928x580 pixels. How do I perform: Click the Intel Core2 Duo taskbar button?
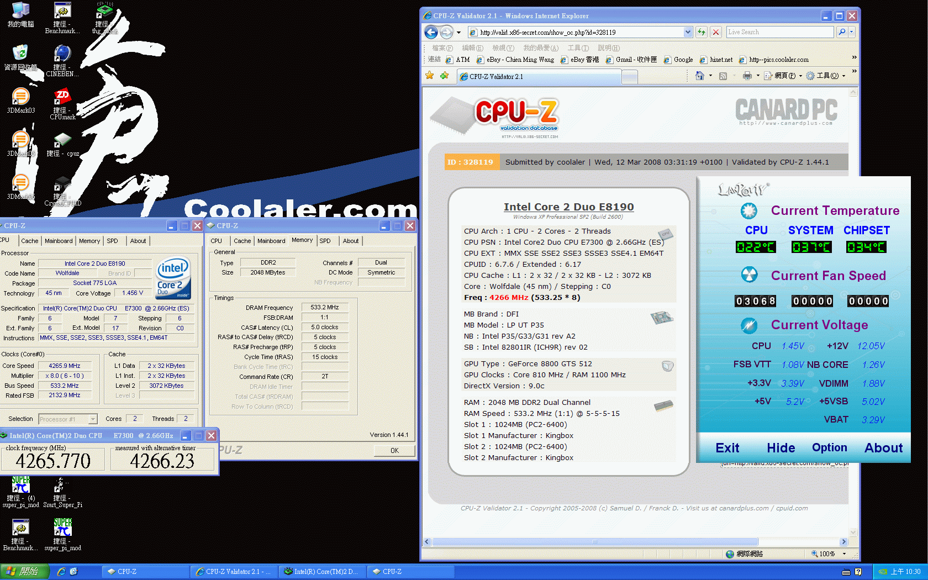click(x=321, y=572)
